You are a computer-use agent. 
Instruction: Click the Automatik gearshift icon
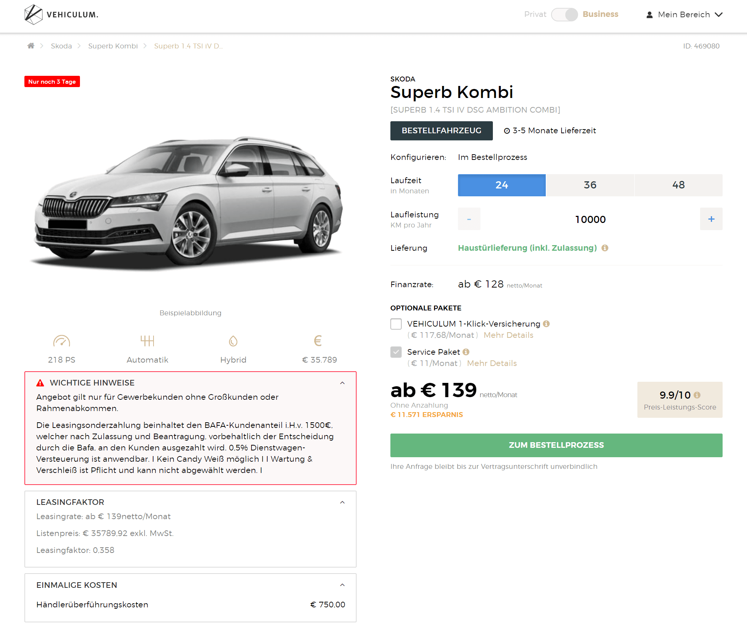(148, 341)
